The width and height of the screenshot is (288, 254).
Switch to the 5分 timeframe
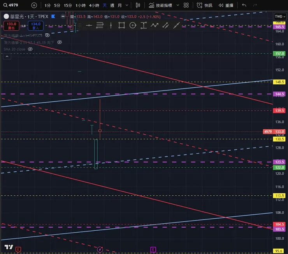[57, 5]
